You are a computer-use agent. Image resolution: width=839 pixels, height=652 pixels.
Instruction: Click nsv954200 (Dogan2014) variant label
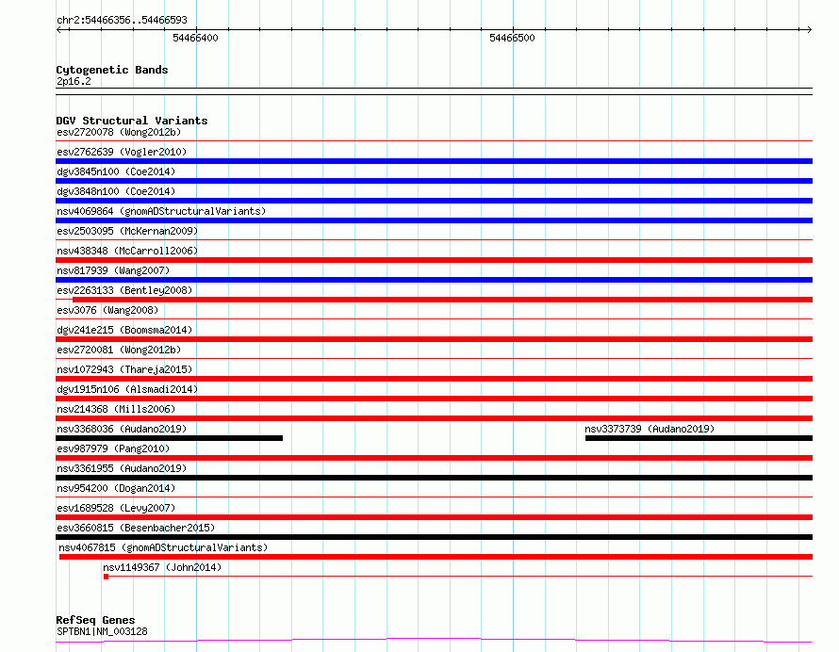tap(116, 488)
